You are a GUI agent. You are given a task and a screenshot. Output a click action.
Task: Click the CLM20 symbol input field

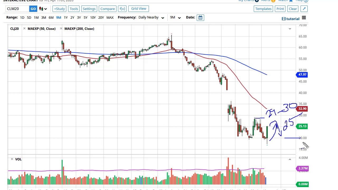coord(17,9)
